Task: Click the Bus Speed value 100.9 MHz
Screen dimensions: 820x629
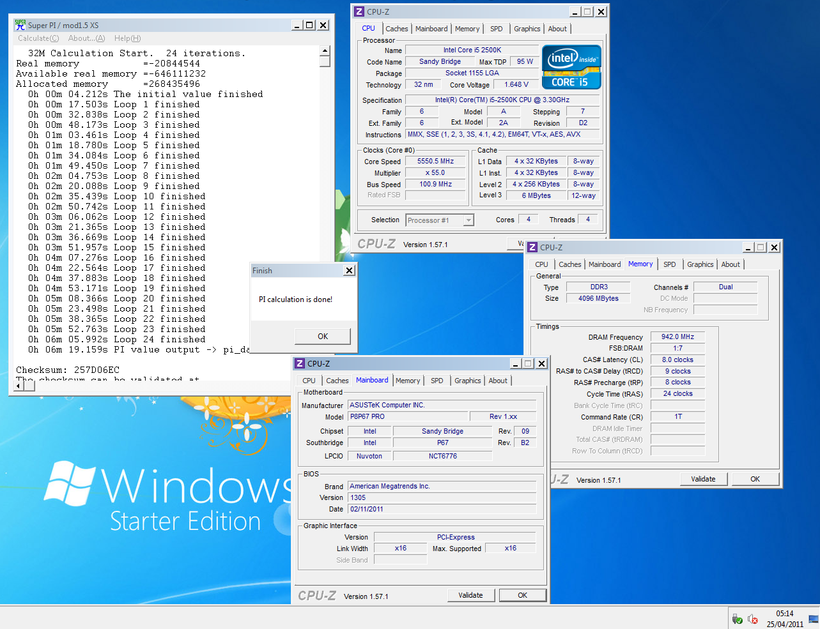Action: coord(436,185)
